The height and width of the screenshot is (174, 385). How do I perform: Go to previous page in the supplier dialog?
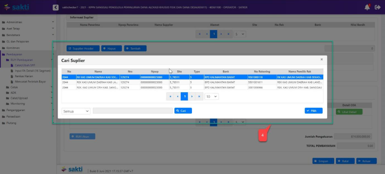pyautogui.click(x=177, y=97)
